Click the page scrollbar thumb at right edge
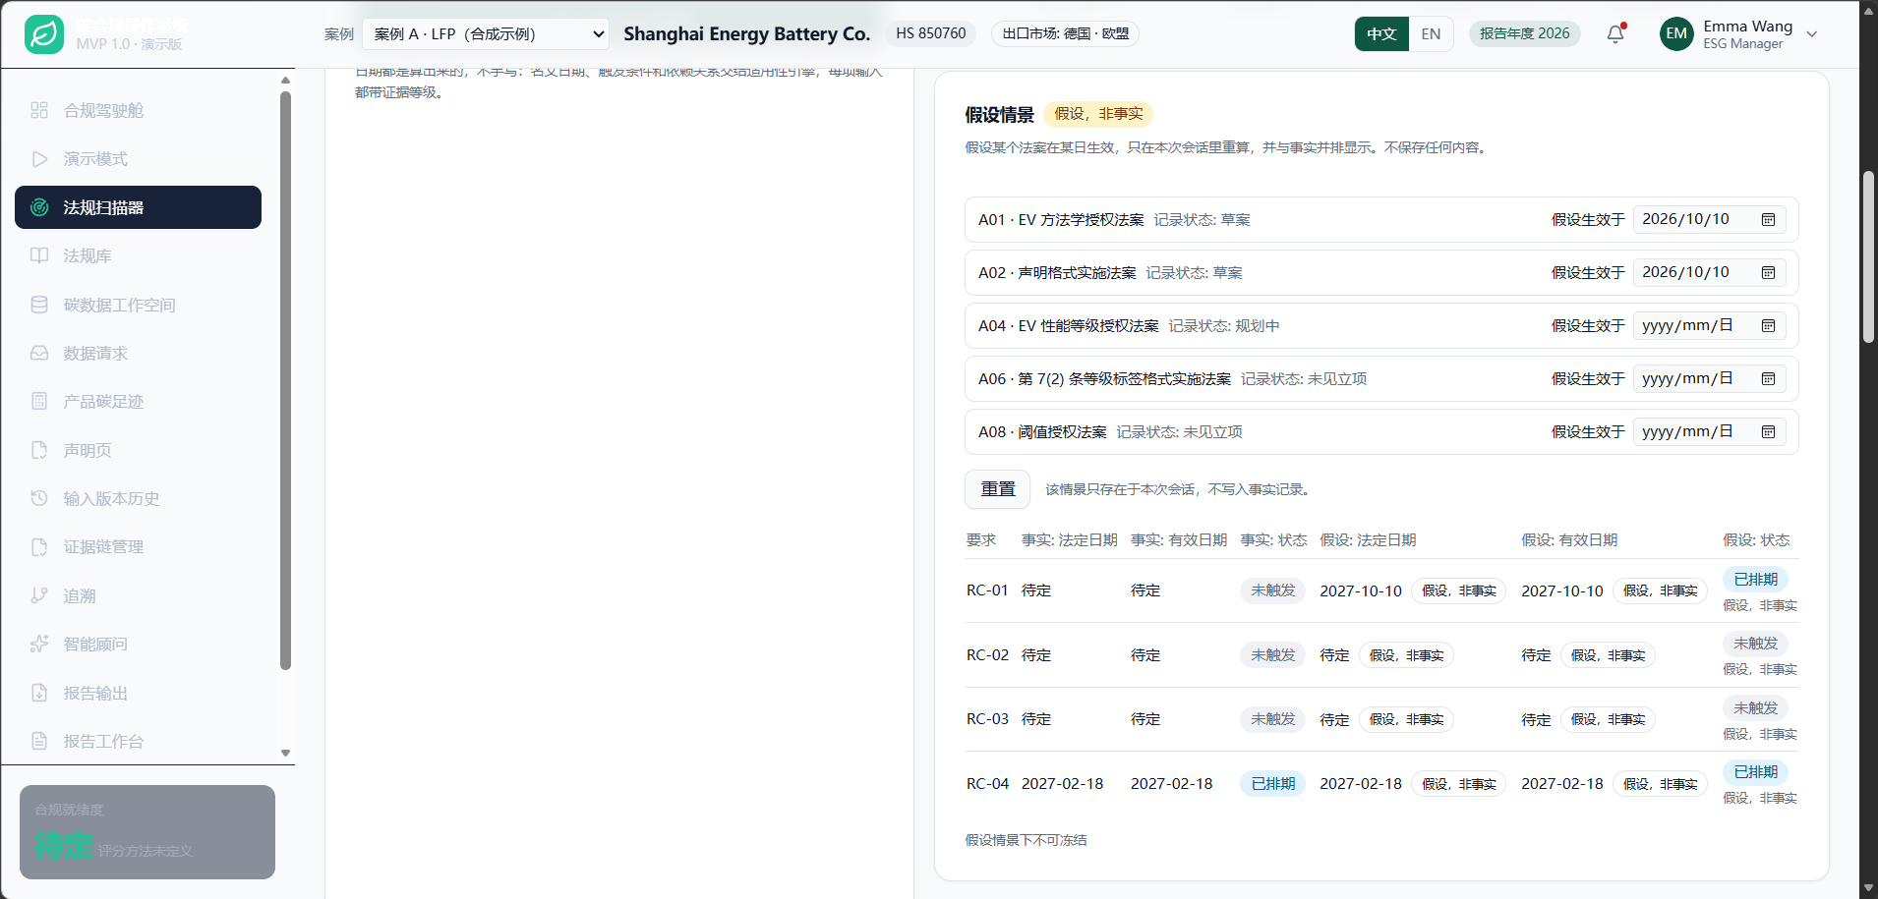Image resolution: width=1878 pixels, height=899 pixels. (1868, 256)
